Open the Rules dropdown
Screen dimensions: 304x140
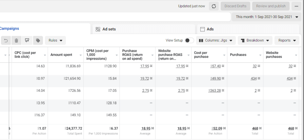(x=55, y=40)
